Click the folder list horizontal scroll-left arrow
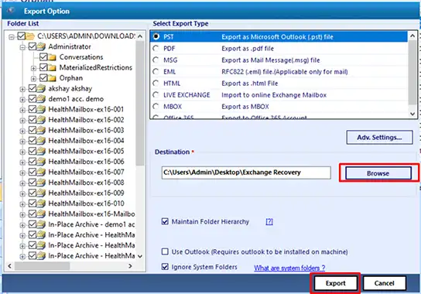This screenshot has width=421, height=294. (9, 266)
